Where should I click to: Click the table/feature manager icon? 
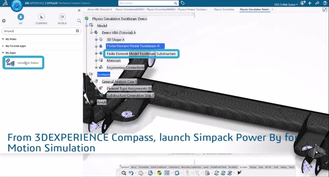[x=167, y=173]
